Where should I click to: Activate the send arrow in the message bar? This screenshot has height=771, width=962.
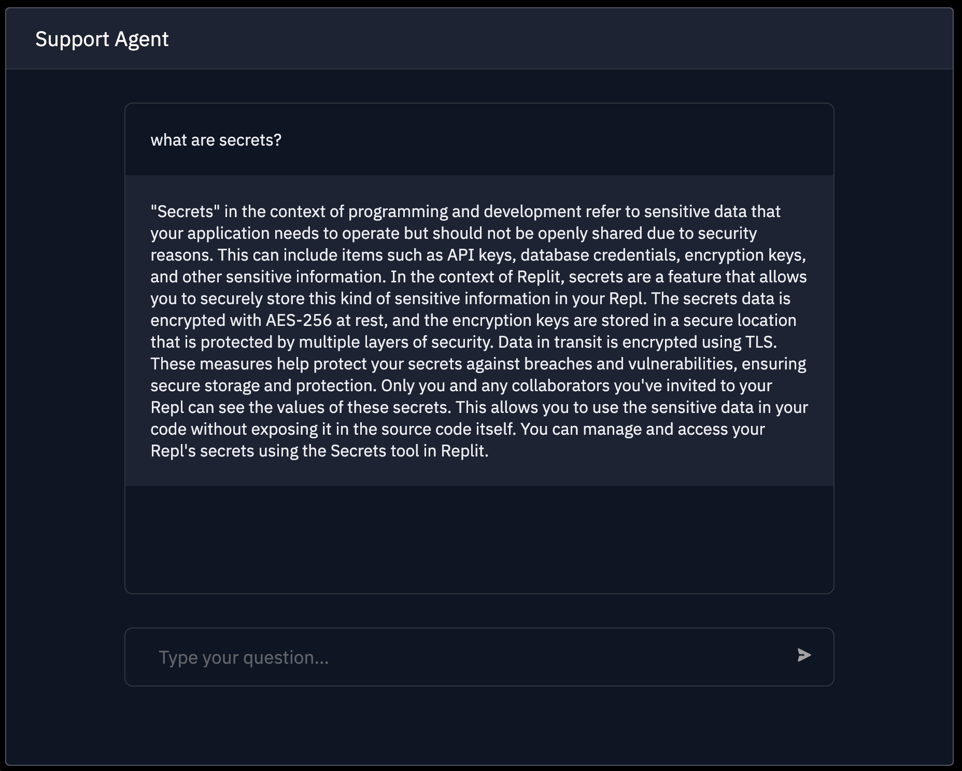coord(803,656)
